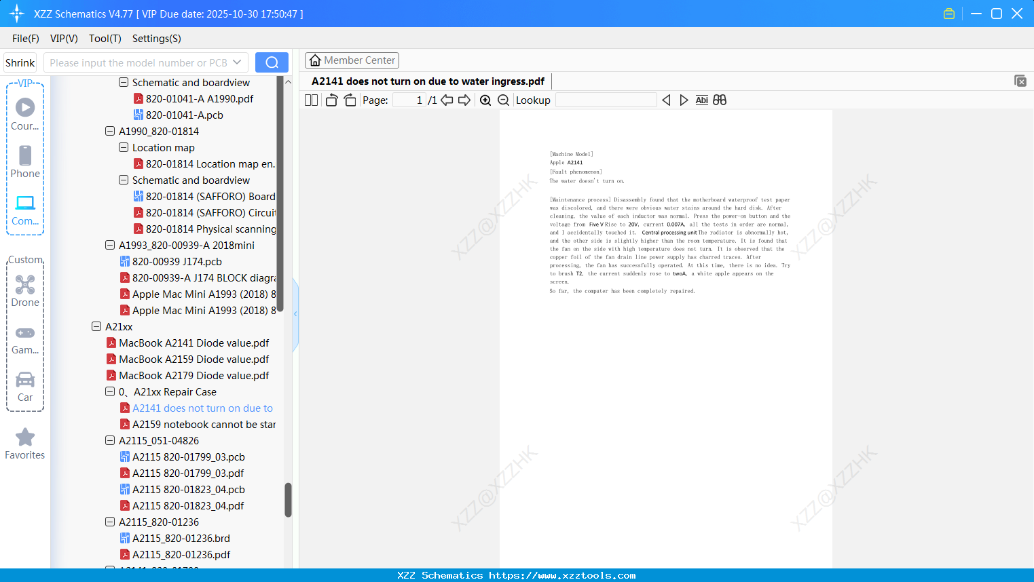Open A2159 notebook cannot be started file
The width and height of the screenshot is (1034, 582).
pyautogui.click(x=198, y=424)
